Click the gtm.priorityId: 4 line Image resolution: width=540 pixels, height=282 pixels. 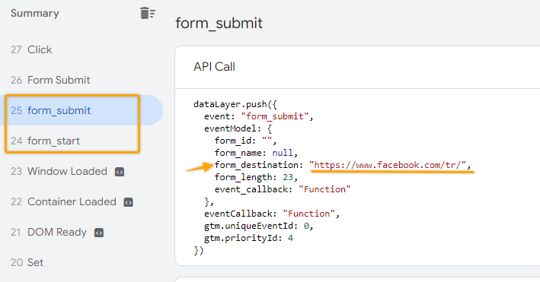point(248,238)
